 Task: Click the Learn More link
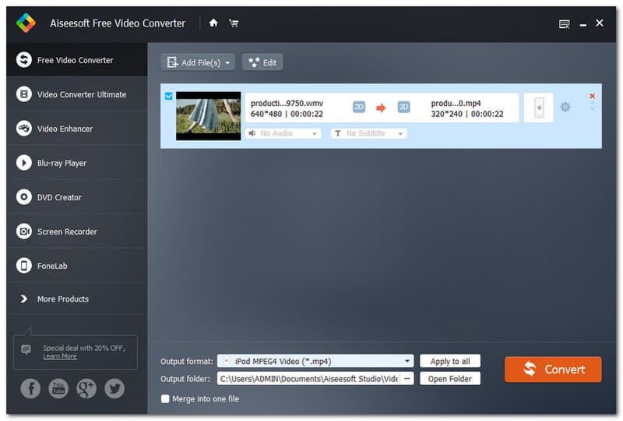coord(60,356)
